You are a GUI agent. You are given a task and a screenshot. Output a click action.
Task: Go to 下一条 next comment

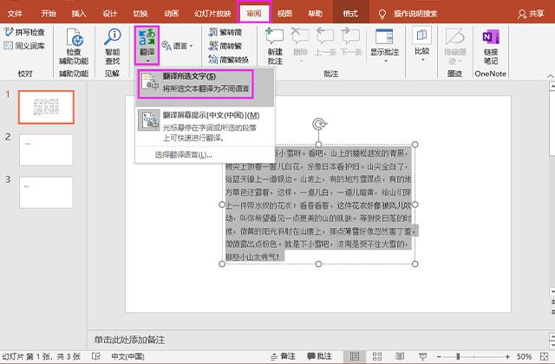tap(350, 42)
